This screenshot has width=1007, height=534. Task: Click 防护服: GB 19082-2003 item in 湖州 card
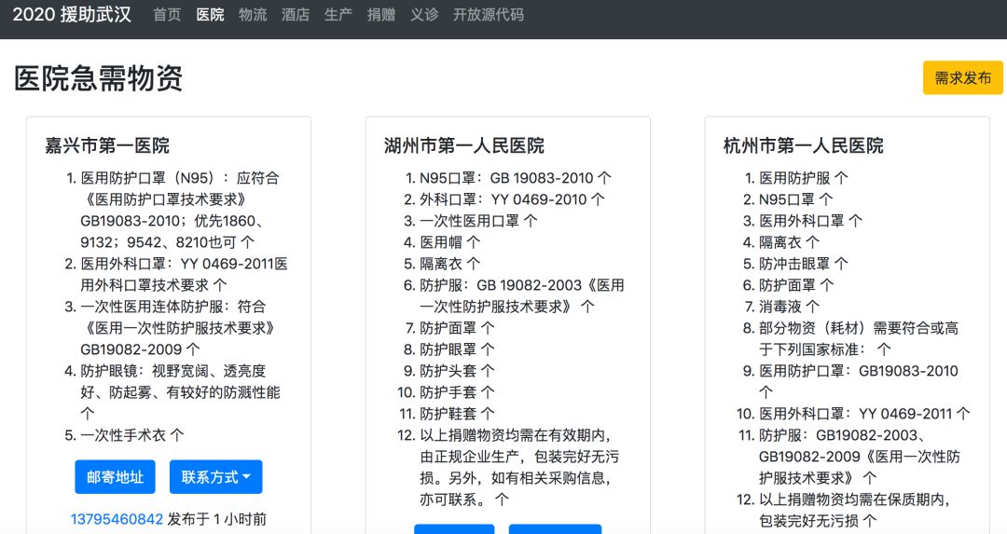(522, 295)
